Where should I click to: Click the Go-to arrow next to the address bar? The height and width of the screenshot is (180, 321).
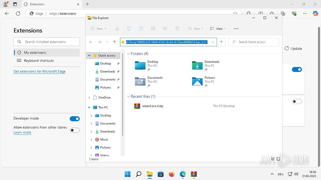coord(221,42)
